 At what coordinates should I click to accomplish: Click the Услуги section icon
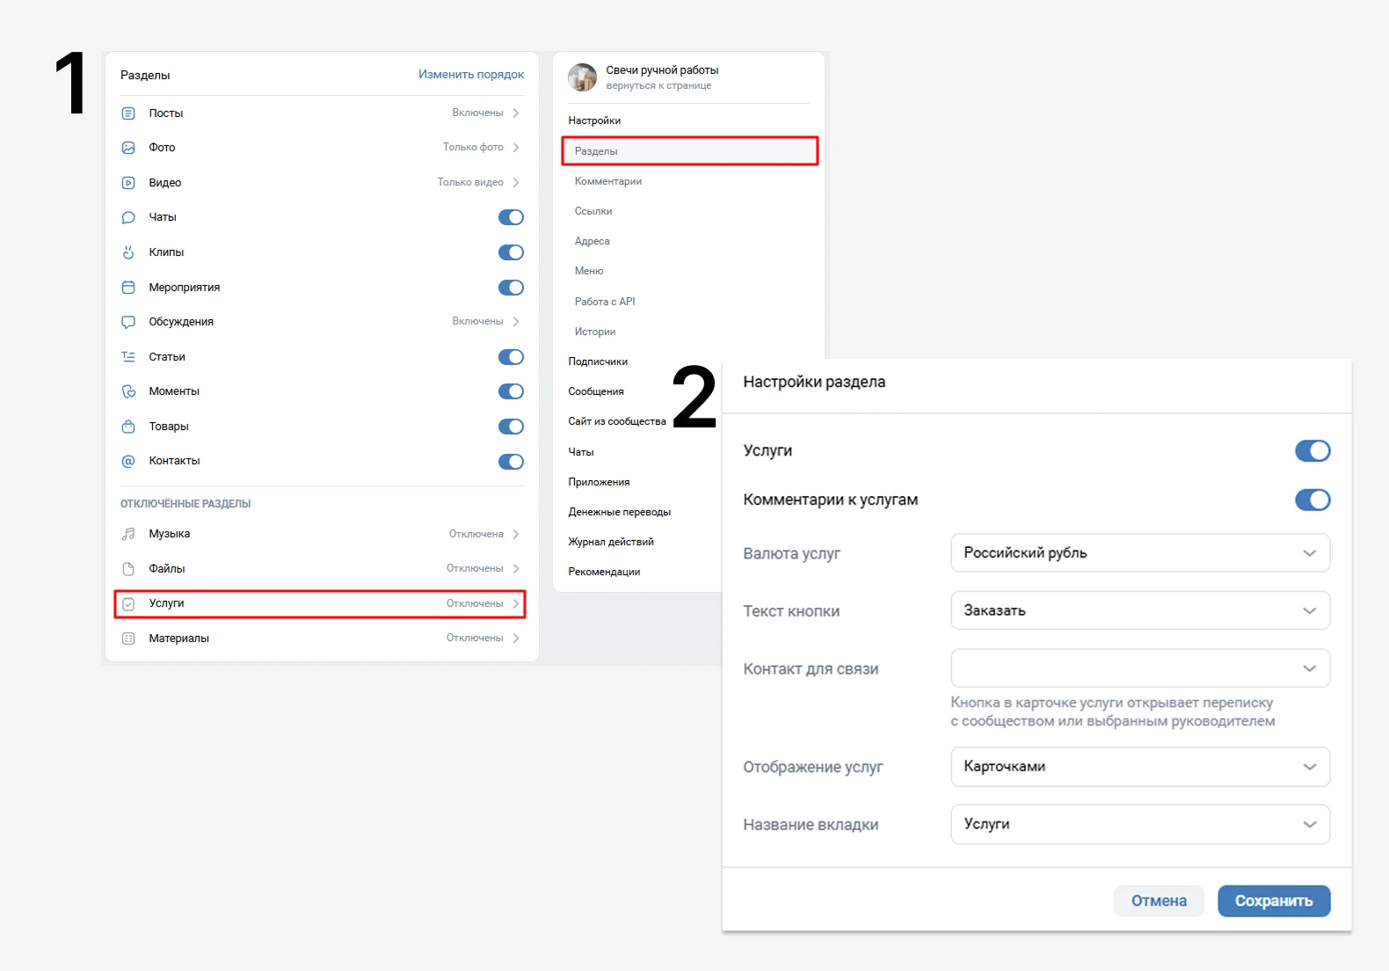click(x=128, y=603)
